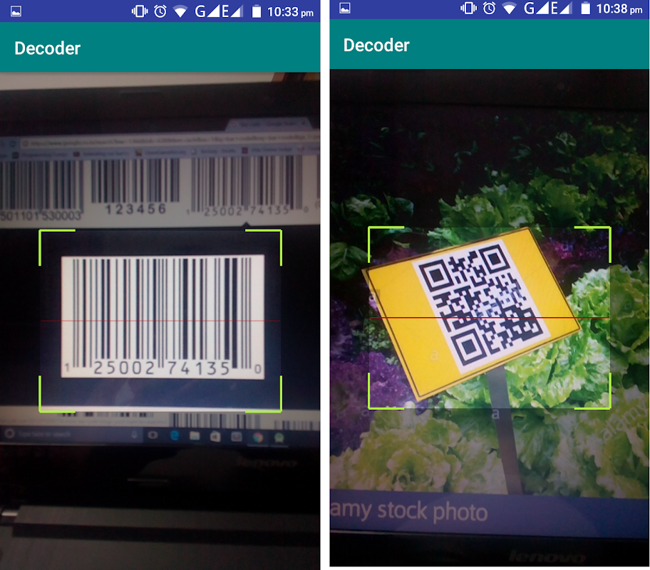Tap the 10:33 pm clock text
The width and height of the screenshot is (650, 570).
[290, 12]
